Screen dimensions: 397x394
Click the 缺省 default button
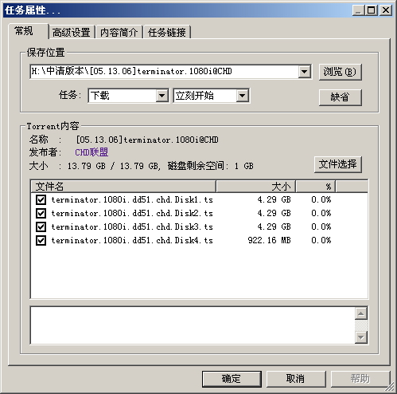[341, 97]
